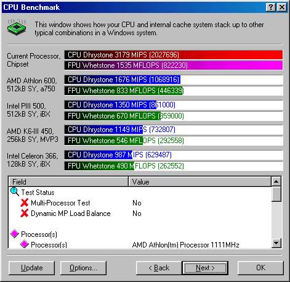The image size is (290, 282).
Task: Open the context help question mark button
Action: tap(271, 7)
